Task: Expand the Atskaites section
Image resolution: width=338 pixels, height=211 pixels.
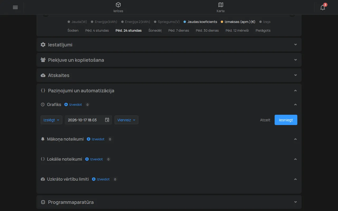Action: click(x=169, y=75)
